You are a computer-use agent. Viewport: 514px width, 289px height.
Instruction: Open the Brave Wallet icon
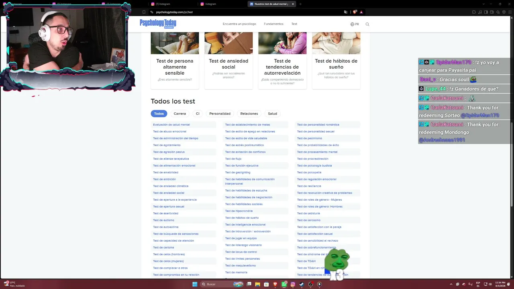492,12
